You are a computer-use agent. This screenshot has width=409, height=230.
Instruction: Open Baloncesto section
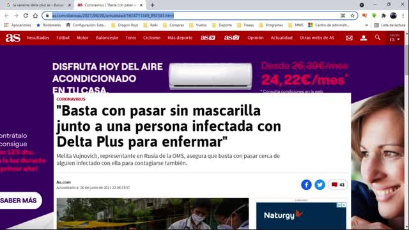coord(107,38)
